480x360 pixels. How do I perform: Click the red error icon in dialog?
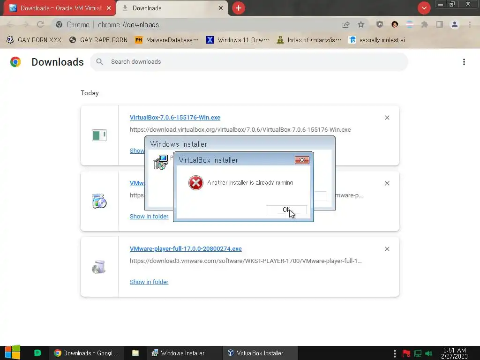point(196,183)
